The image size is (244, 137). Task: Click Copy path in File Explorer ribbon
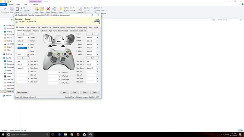click(25, 11)
